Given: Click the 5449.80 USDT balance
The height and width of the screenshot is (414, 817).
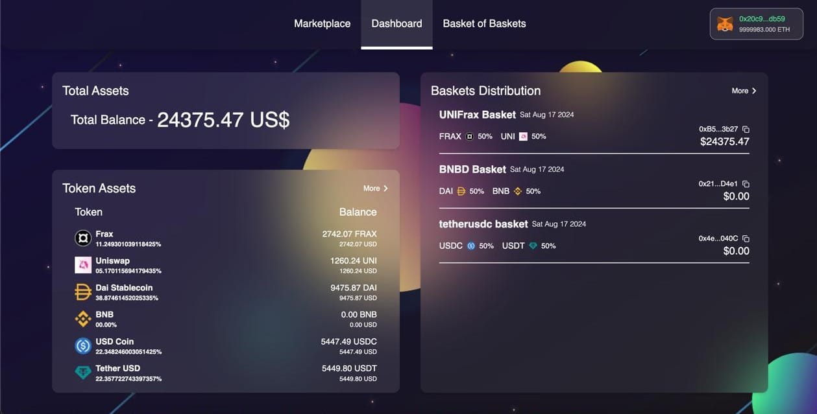Looking at the screenshot, I should [x=349, y=368].
